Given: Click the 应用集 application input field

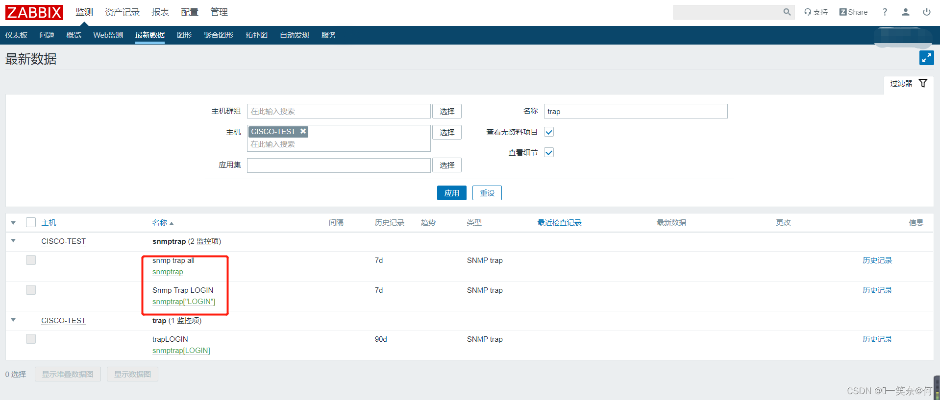Looking at the screenshot, I should pos(339,165).
